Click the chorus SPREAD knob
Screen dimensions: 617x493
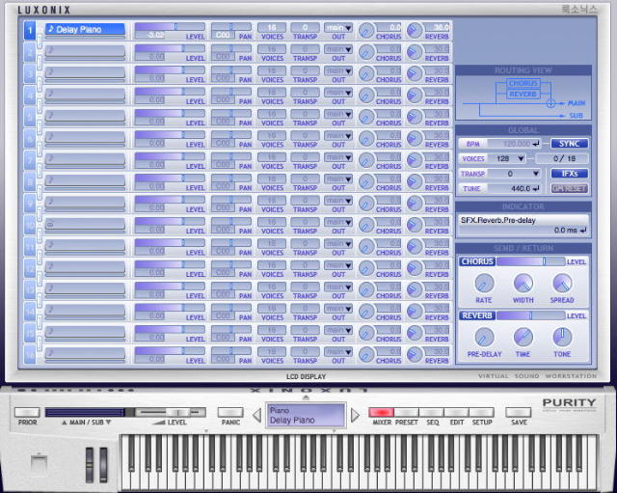[x=562, y=283]
